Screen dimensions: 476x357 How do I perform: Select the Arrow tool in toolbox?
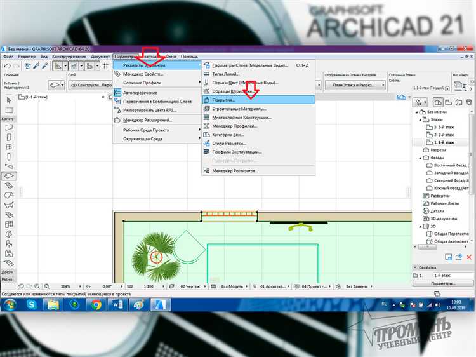pyautogui.click(x=9, y=100)
